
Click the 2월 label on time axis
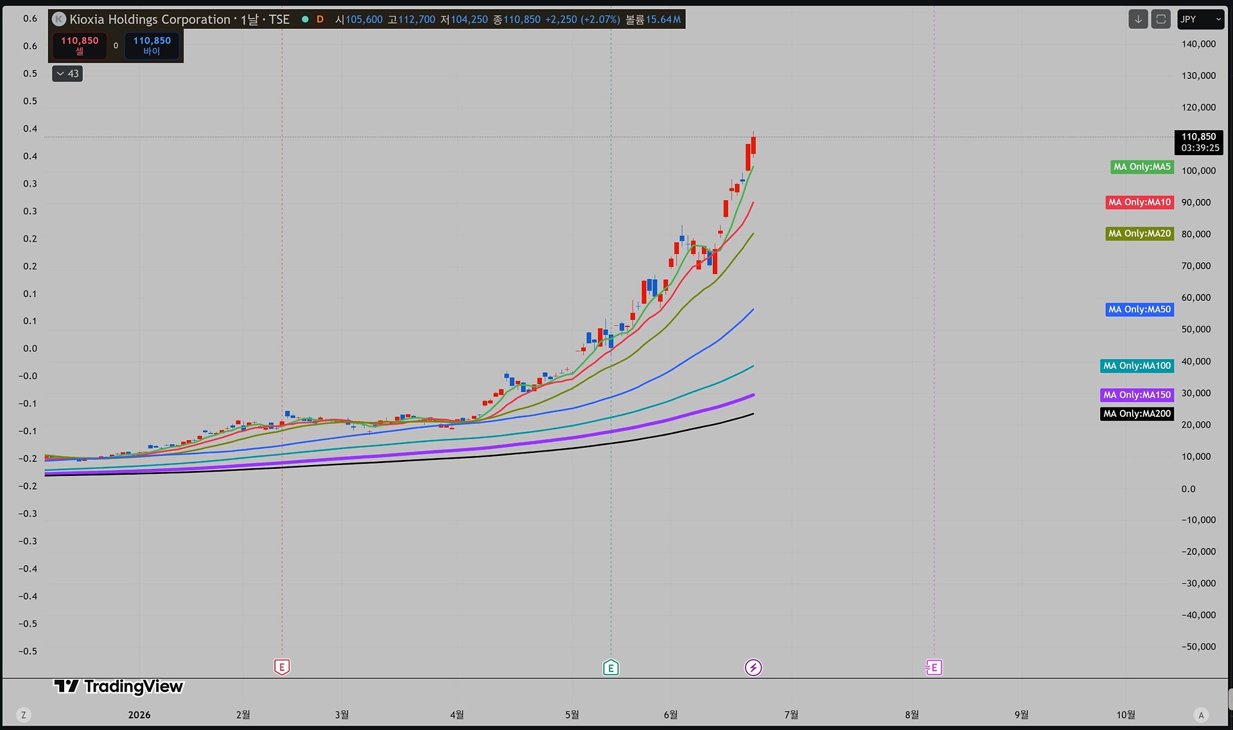click(x=243, y=715)
